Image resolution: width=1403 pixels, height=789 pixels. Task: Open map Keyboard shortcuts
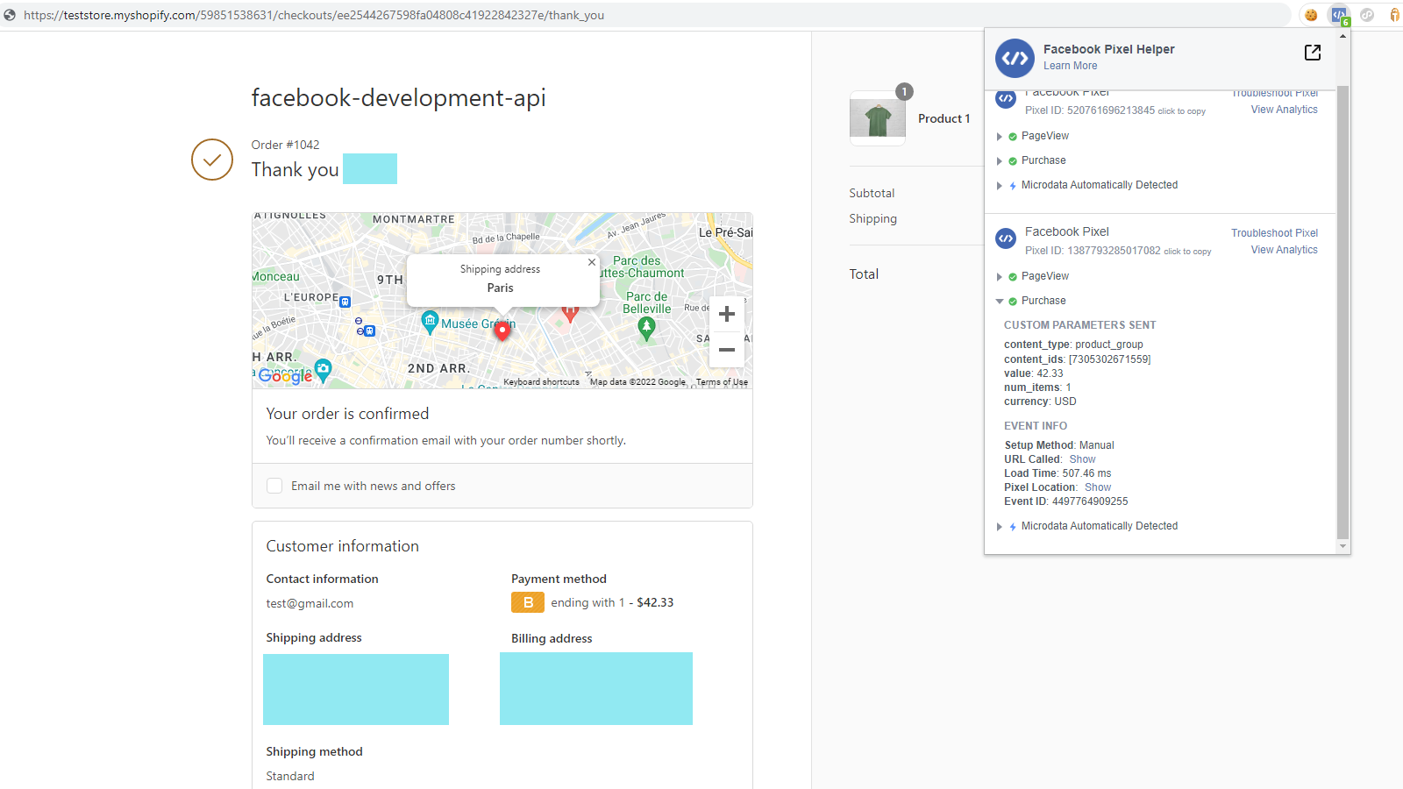[x=541, y=382]
